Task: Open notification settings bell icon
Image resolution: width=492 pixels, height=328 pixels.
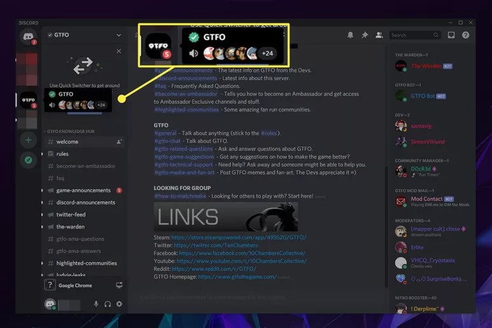Action: pos(350,35)
